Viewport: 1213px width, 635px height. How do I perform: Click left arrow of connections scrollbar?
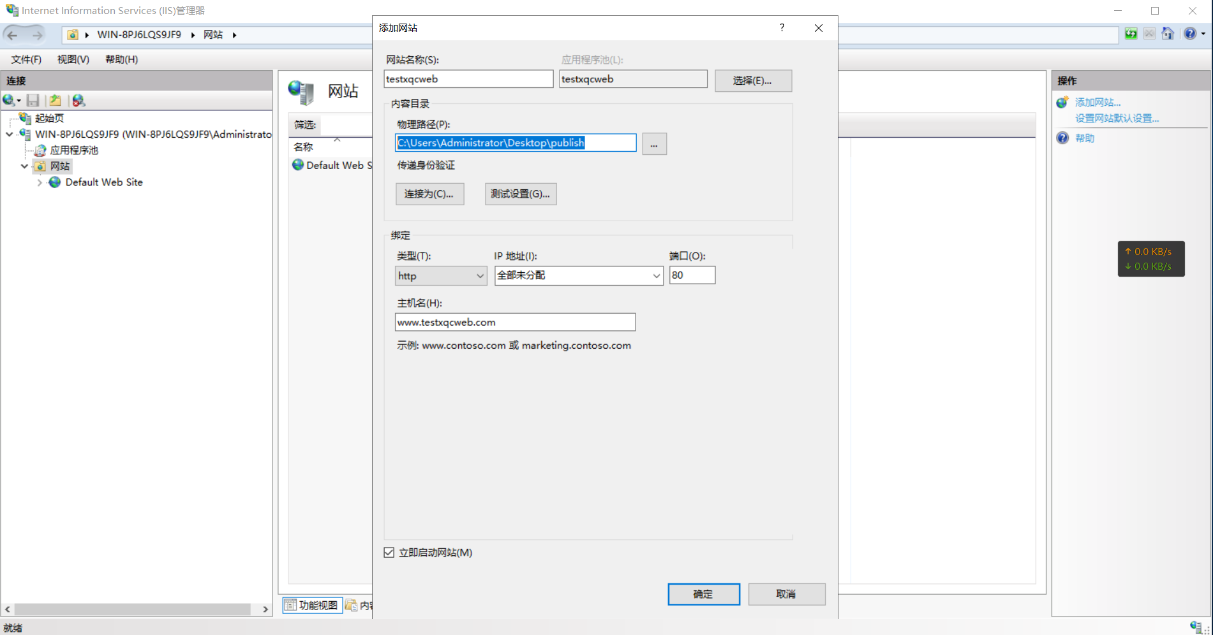coord(8,609)
